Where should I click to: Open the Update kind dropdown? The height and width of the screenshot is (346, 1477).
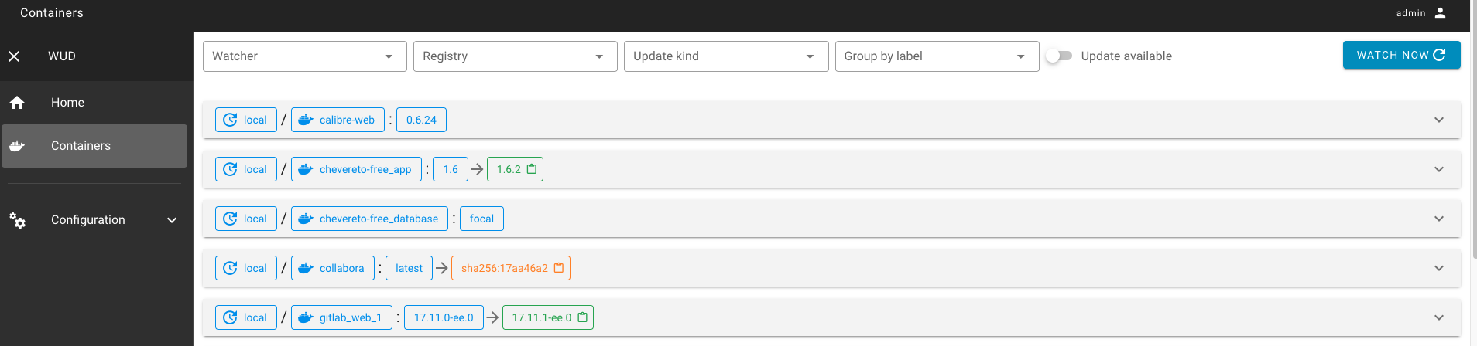click(726, 56)
